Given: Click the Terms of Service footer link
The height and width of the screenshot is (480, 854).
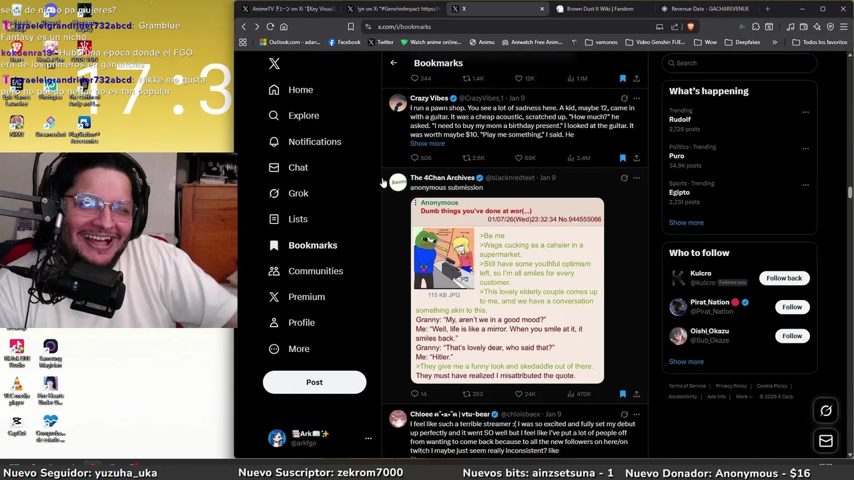Looking at the screenshot, I should pos(687,386).
